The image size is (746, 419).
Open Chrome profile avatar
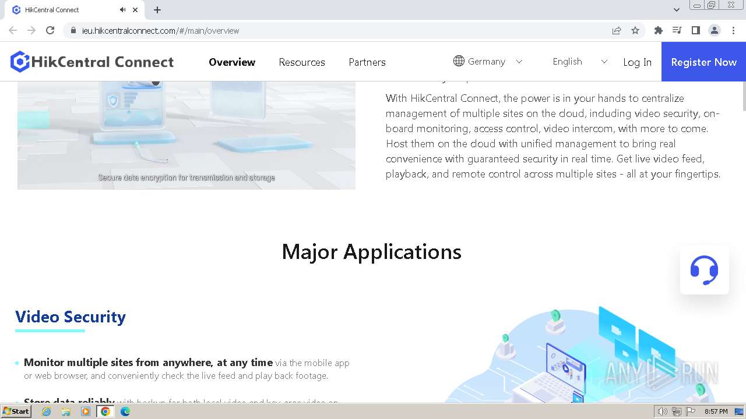tap(715, 30)
